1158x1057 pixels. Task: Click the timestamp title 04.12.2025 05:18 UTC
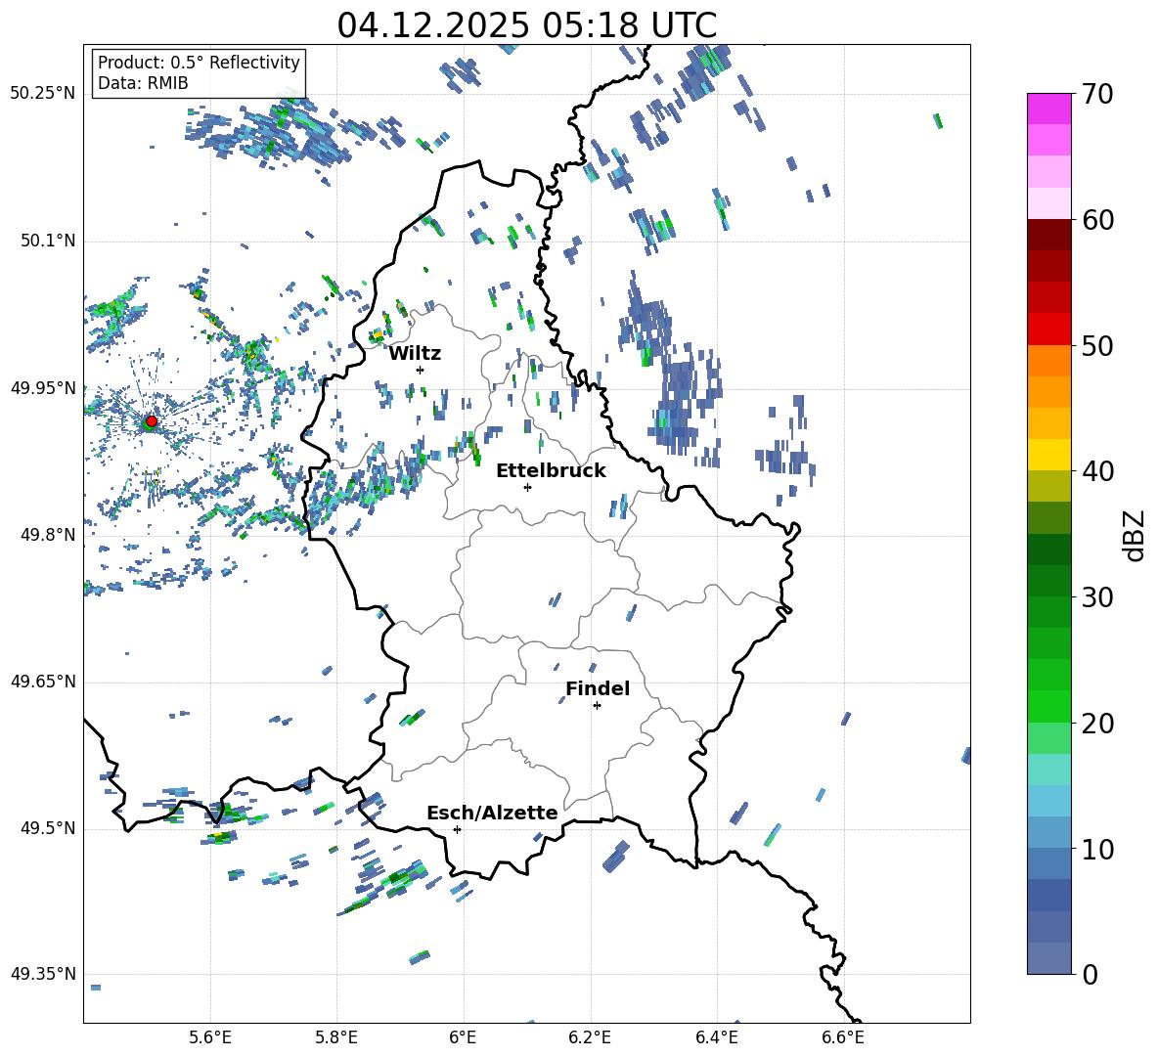tap(526, 25)
